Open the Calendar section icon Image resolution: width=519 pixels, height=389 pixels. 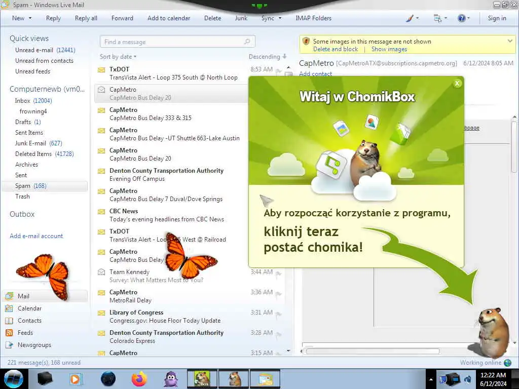click(9, 308)
